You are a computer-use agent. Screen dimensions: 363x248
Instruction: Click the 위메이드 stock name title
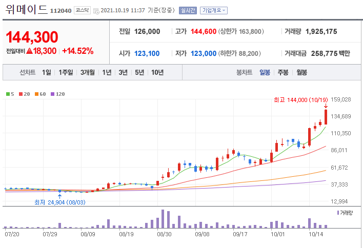pyautogui.click(x=26, y=10)
